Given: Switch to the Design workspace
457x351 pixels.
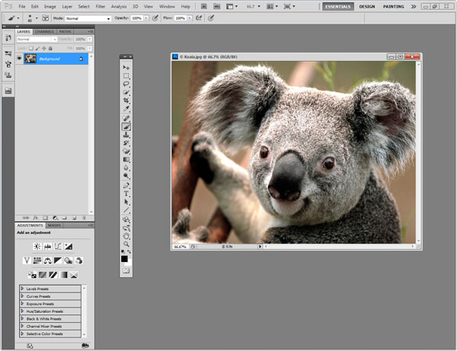Looking at the screenshot, I should point(367,6).
